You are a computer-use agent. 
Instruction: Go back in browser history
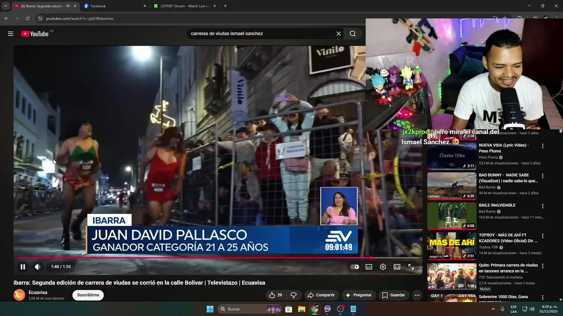coord(6,18)
